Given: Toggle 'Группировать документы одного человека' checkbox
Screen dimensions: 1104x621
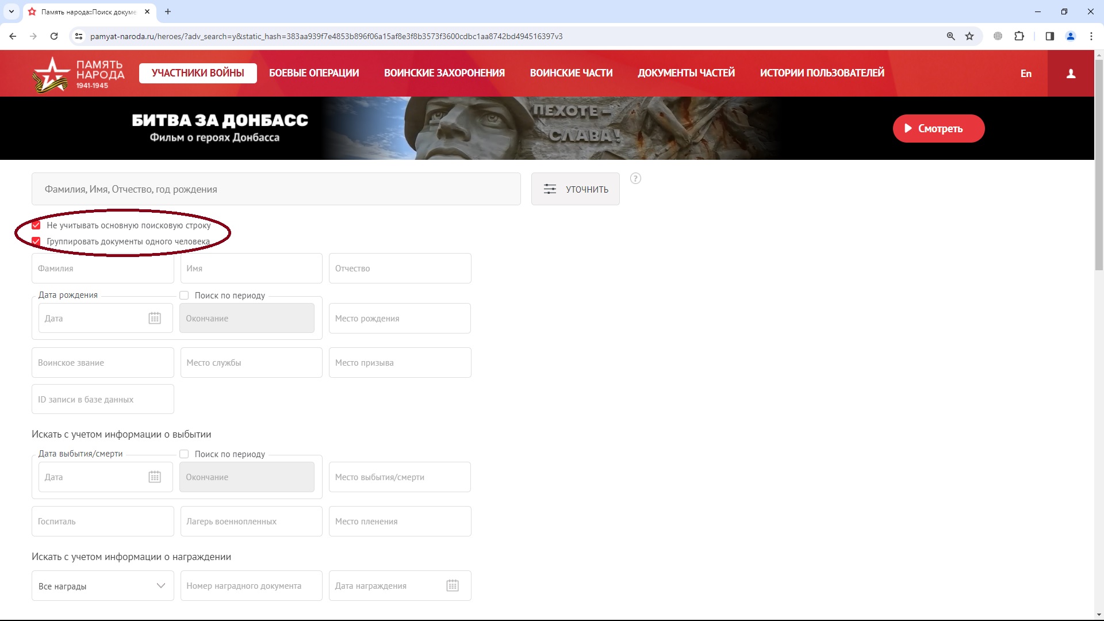Looking at the screenshot, I should [x=36, y=241].
